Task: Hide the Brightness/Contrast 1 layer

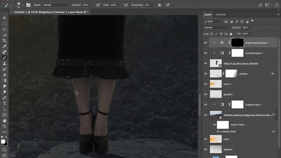Action: (x=205, y=43)
